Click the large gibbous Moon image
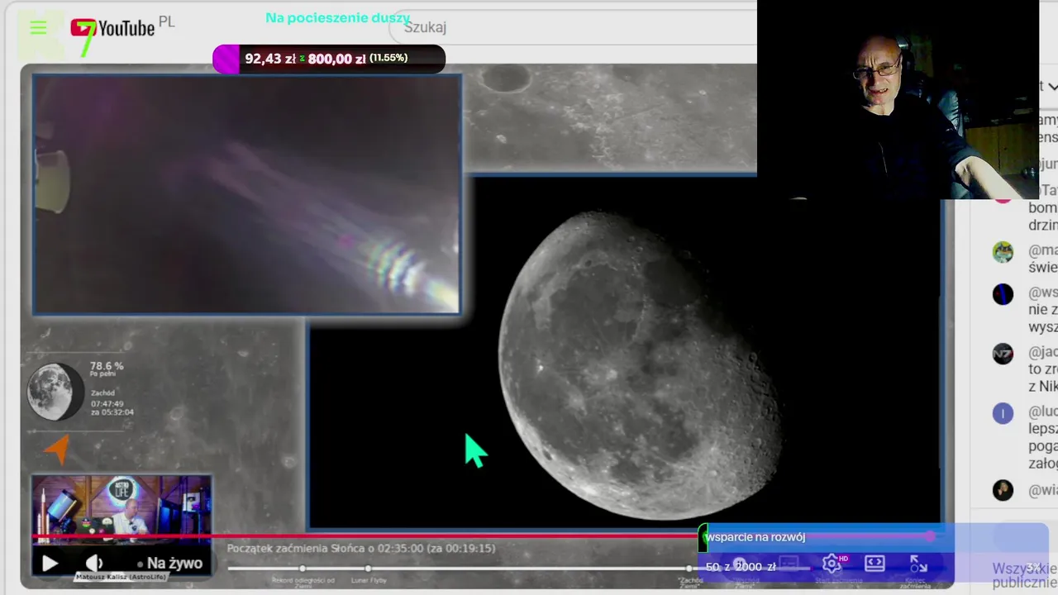Image resolution: width=1058 pixels, height=595 pixels. point(641,364)
